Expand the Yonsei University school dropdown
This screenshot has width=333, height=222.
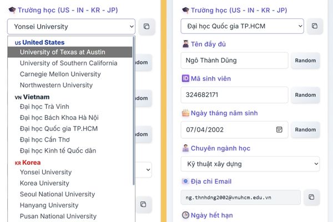pos(71,26)
